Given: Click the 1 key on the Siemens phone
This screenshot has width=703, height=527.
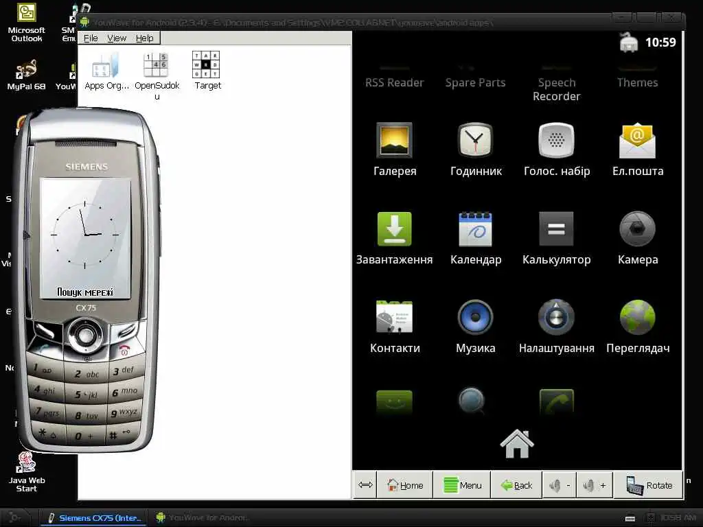Looking at the screenshot, I should coord(44,369).
